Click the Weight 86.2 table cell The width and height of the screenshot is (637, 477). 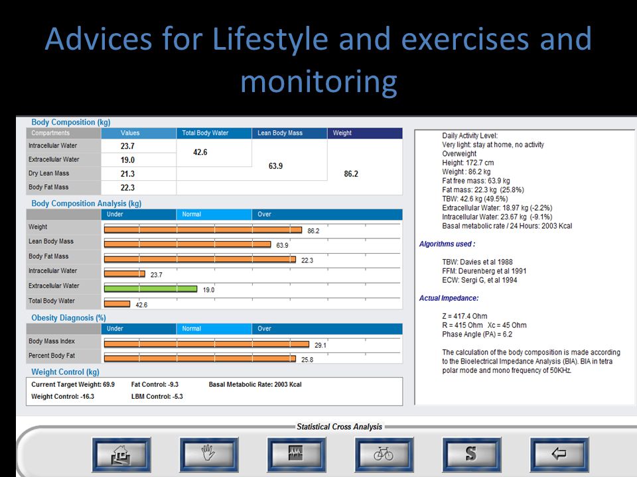click(x=365, y=167)
